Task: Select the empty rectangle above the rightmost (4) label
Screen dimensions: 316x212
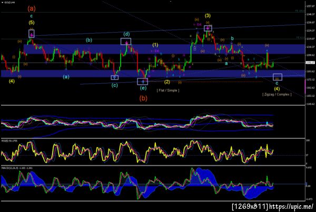Action: click(x=278, y=77)
